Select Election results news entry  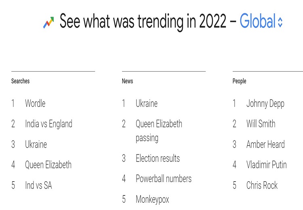tap(158, 158)
